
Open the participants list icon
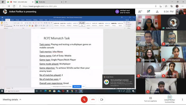click(x=140, y=11)
